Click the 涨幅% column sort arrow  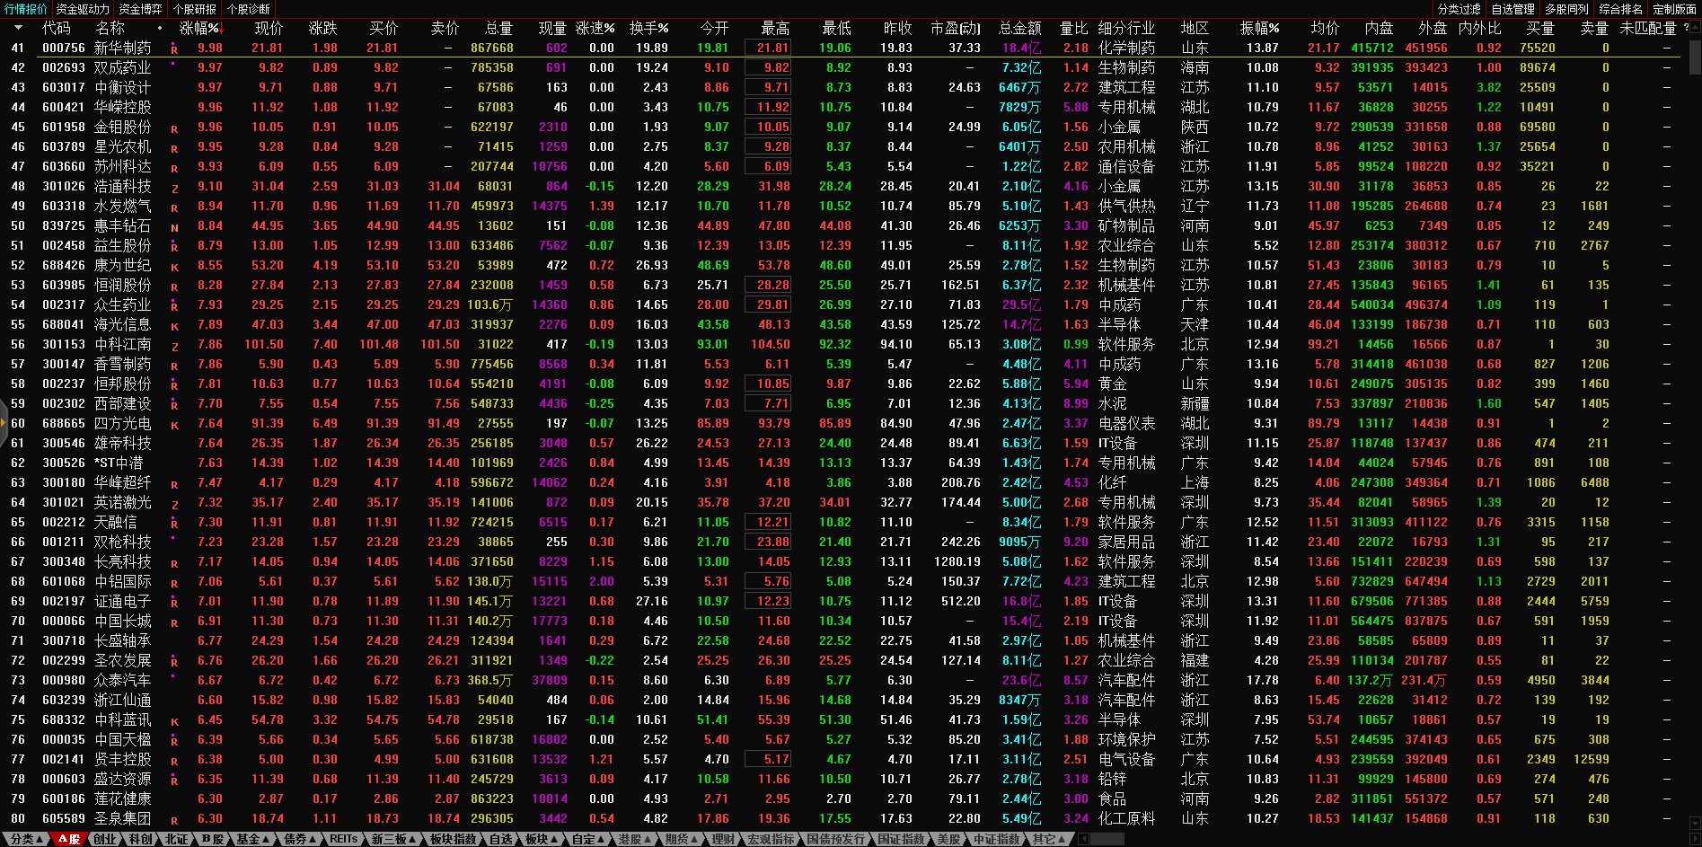coord(219,28)
